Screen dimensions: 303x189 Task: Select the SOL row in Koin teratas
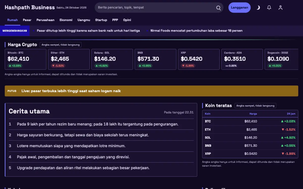(x=250, y=138)
